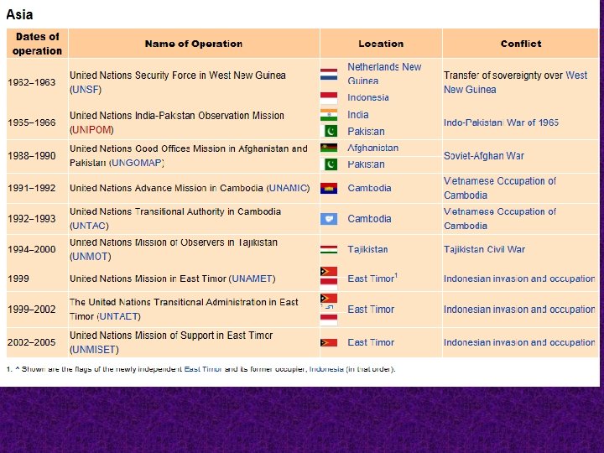Open the UNTAET link
The height and width of the screenshot is (453, 604).
(118, 316)
